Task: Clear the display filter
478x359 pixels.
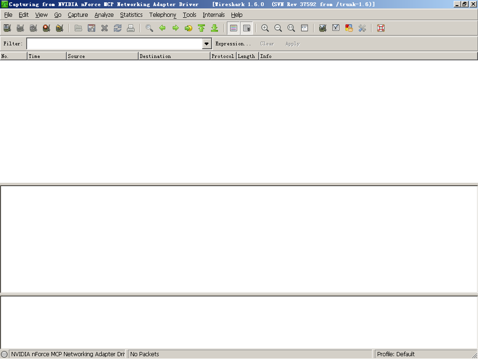Action: point(267,43)
